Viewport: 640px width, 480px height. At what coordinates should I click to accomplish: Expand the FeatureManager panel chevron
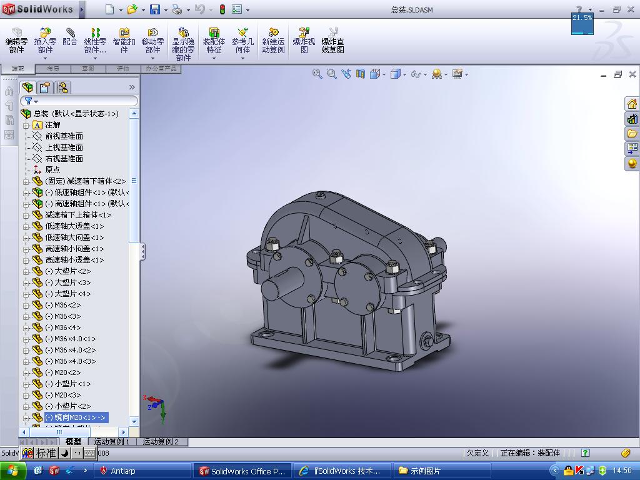coord(132,87)
